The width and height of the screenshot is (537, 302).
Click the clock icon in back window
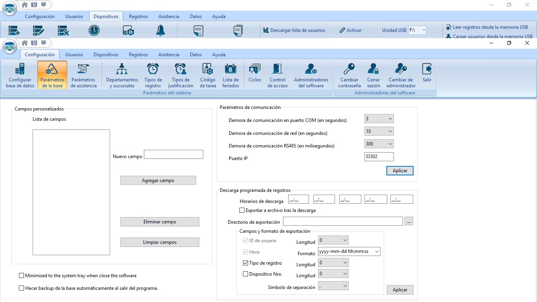pos(94,30)
